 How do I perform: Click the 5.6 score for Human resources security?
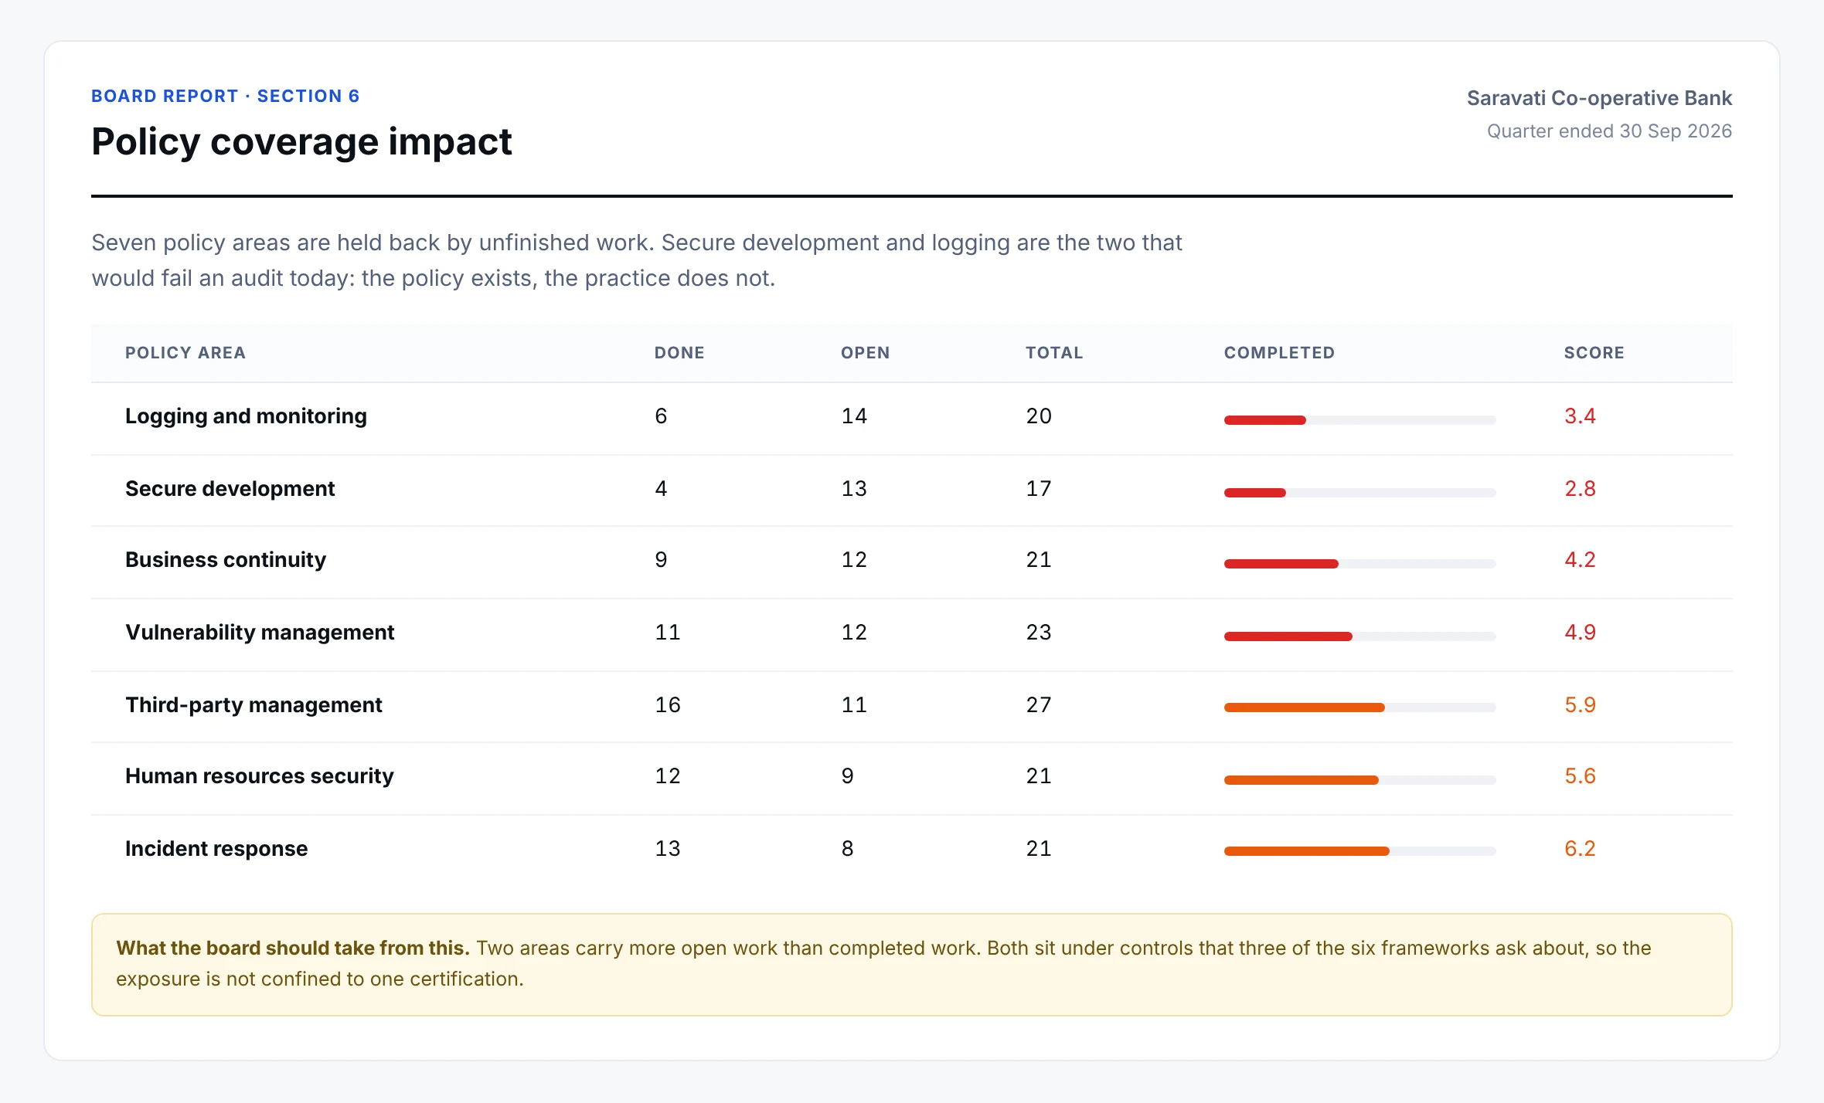pos(1580,776)
